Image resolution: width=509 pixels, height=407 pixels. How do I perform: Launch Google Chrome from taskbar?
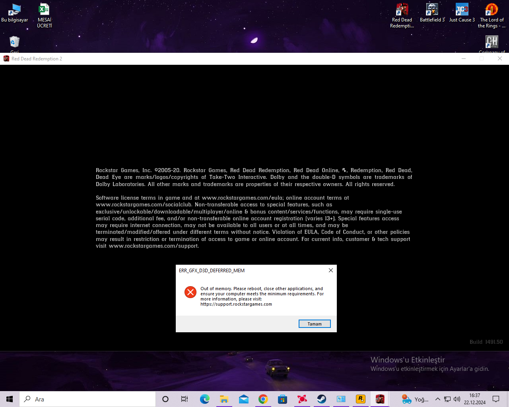coord(263,399)
